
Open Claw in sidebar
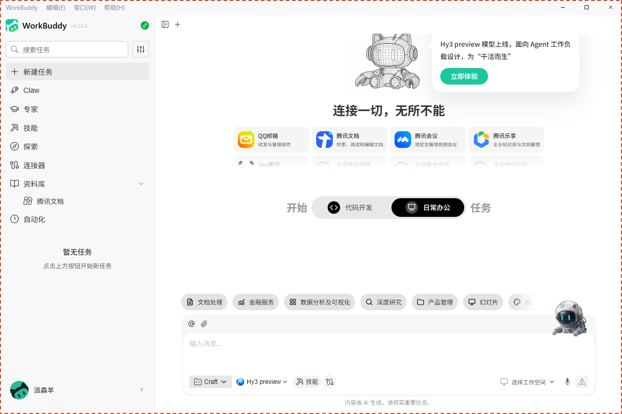click(77, 90)
